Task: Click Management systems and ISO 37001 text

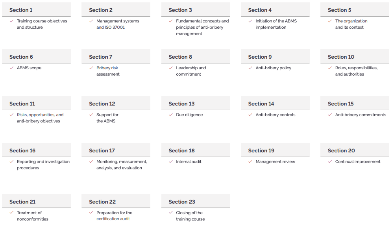Action: pyautogui.click(x=118, y=24)
